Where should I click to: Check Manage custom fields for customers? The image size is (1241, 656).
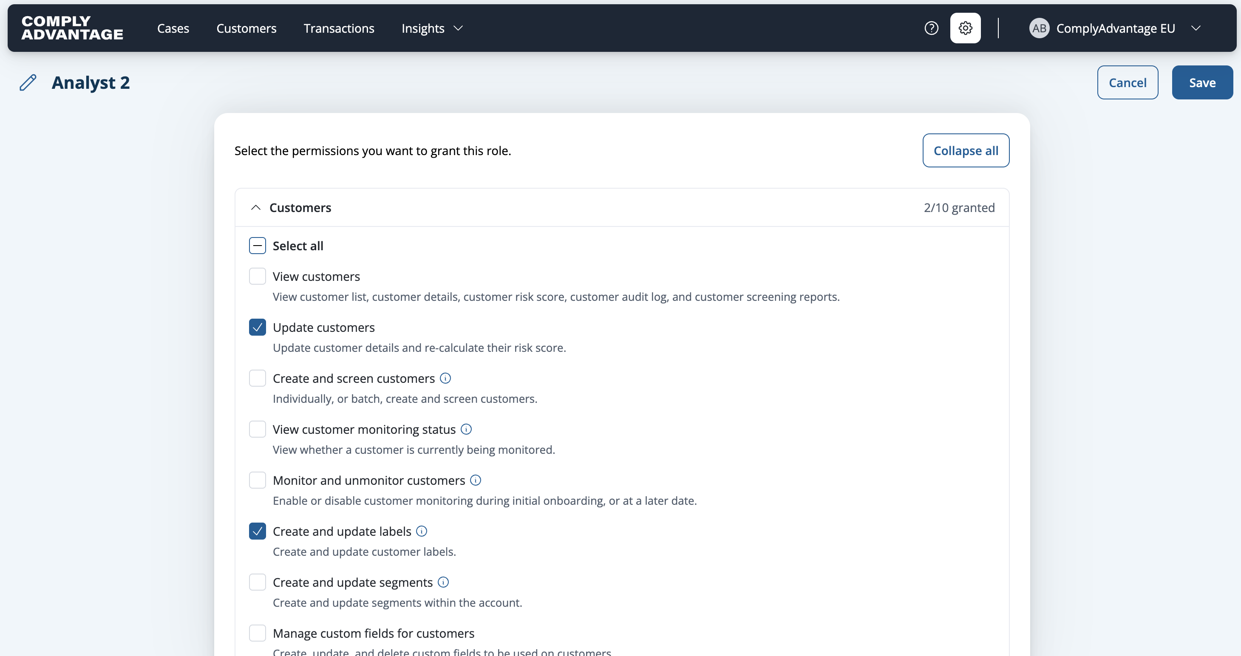click(x=257, y=633)
